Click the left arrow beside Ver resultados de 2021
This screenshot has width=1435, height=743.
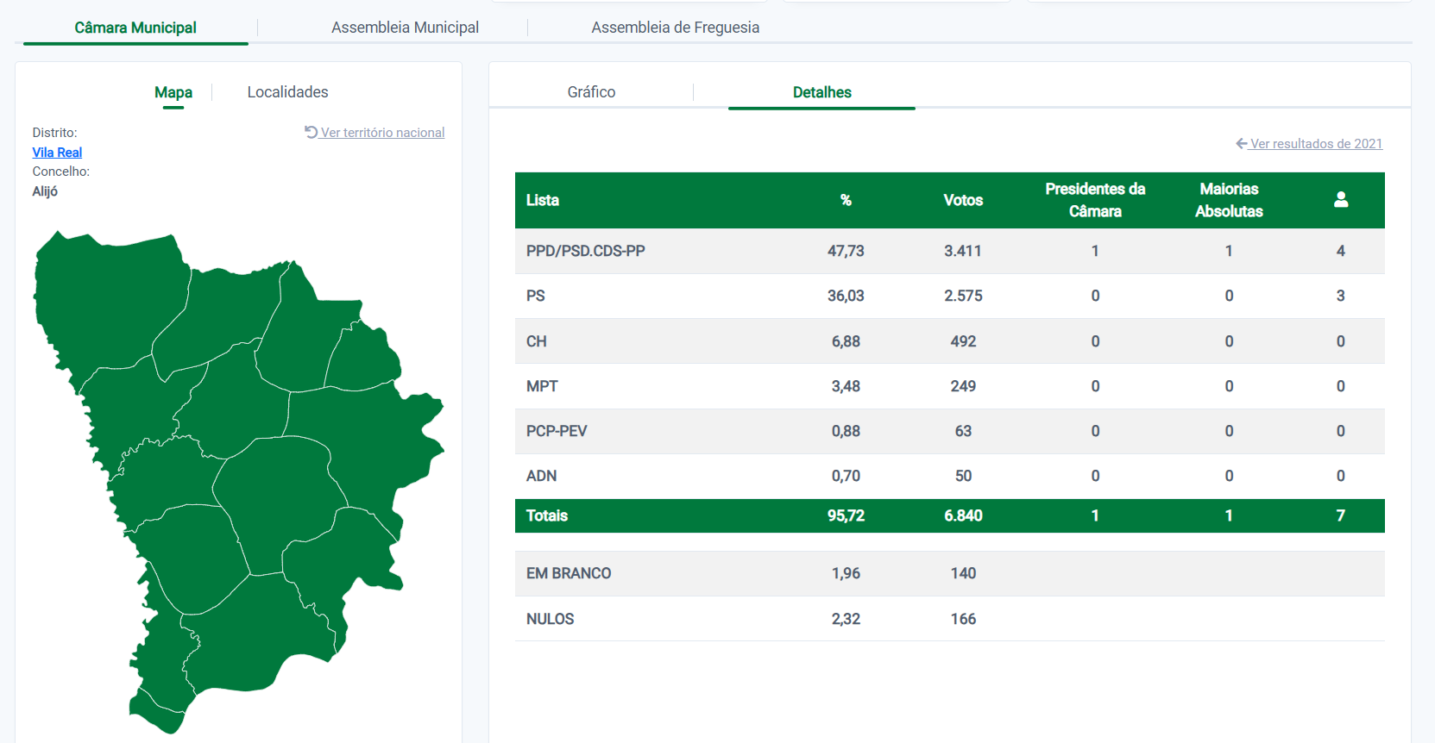pos(1241,143)
